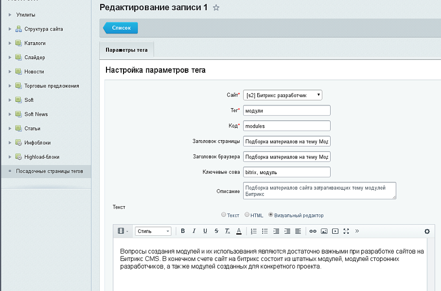
Task: Apply strikethrough formatting in the editor
Action: coord(216,231)
